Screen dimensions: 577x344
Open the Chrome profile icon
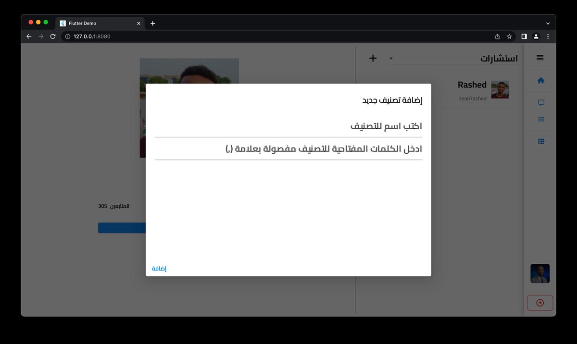pyautogui.click(x=536, y=37)
